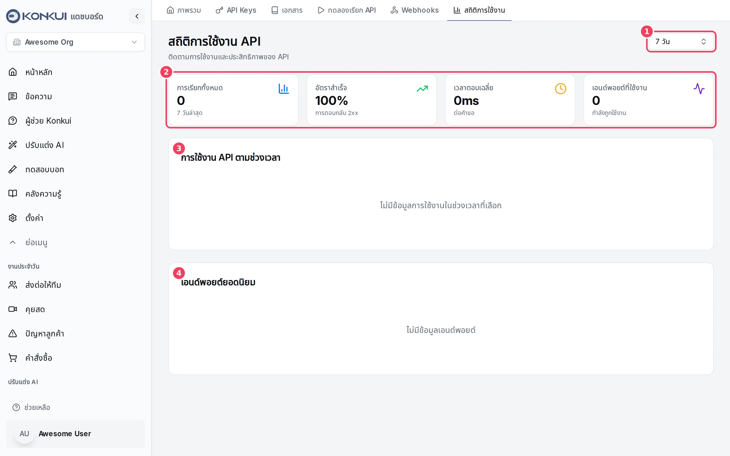This screenshot has width=730, height=456.
Task: Open the Awesome Org organization dropdown
Action: tap(75, 42)
